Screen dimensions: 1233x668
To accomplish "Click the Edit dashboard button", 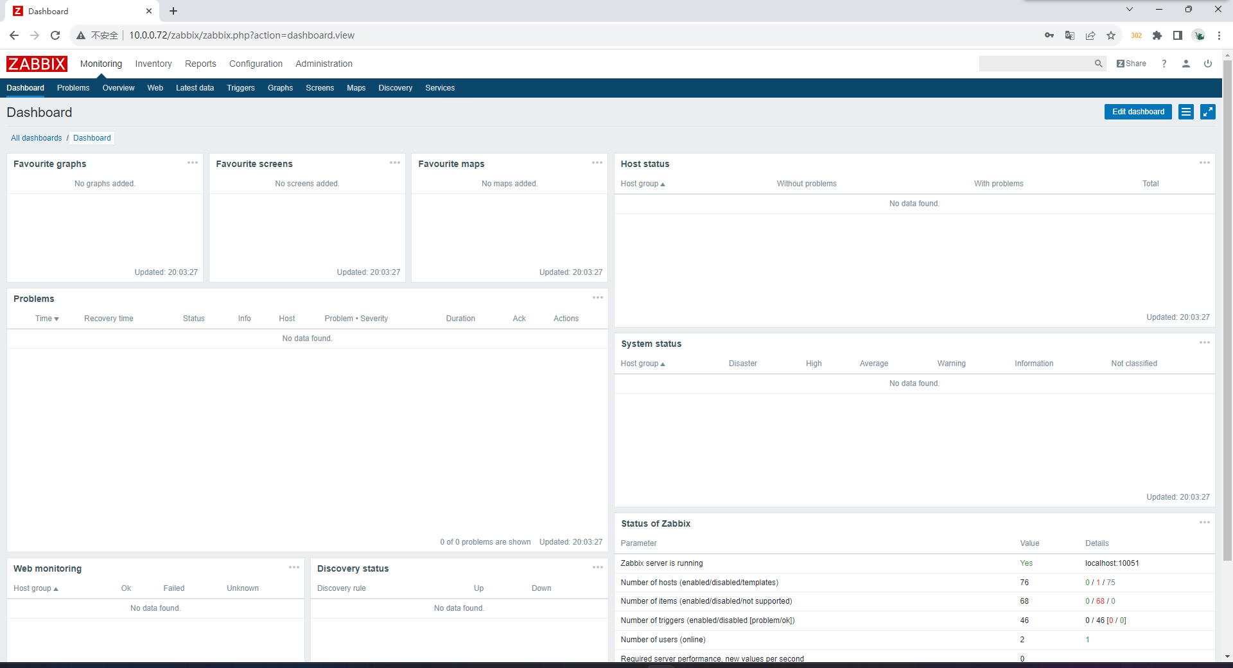I will (1138, 112).
